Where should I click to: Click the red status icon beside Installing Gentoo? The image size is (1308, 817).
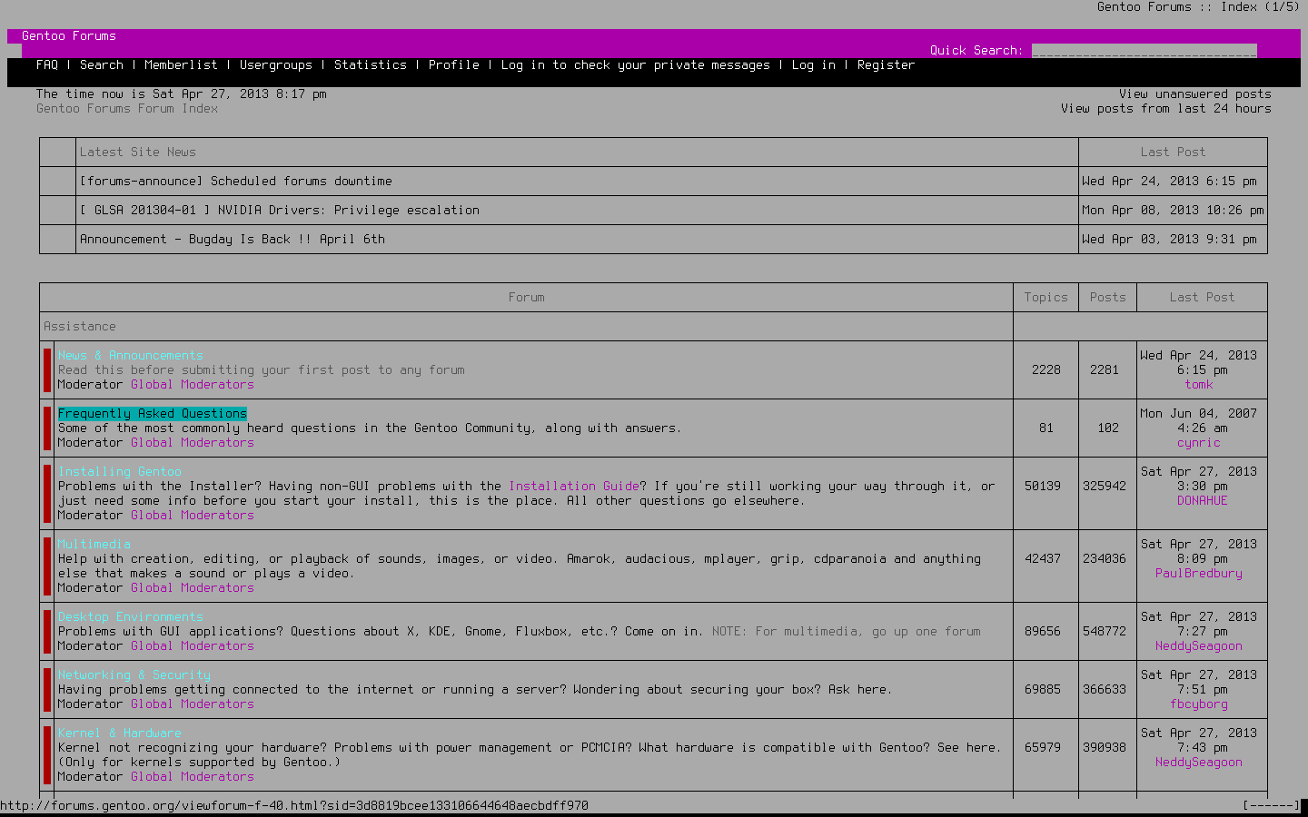47,493
